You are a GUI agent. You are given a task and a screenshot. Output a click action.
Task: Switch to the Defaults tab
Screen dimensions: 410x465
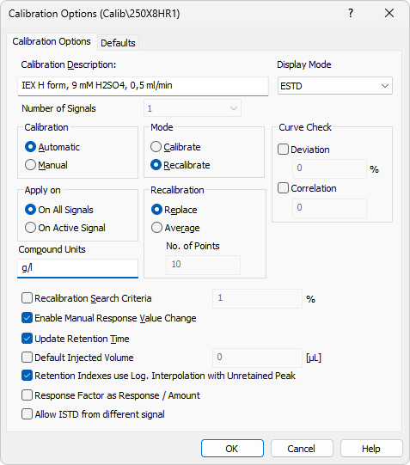point(118,43)
